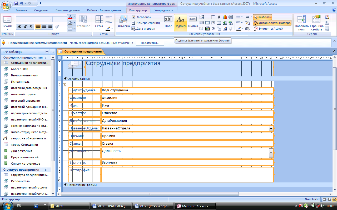Click the Параметры... security button
The image size is (337, 210).
[x=150, y=43]
